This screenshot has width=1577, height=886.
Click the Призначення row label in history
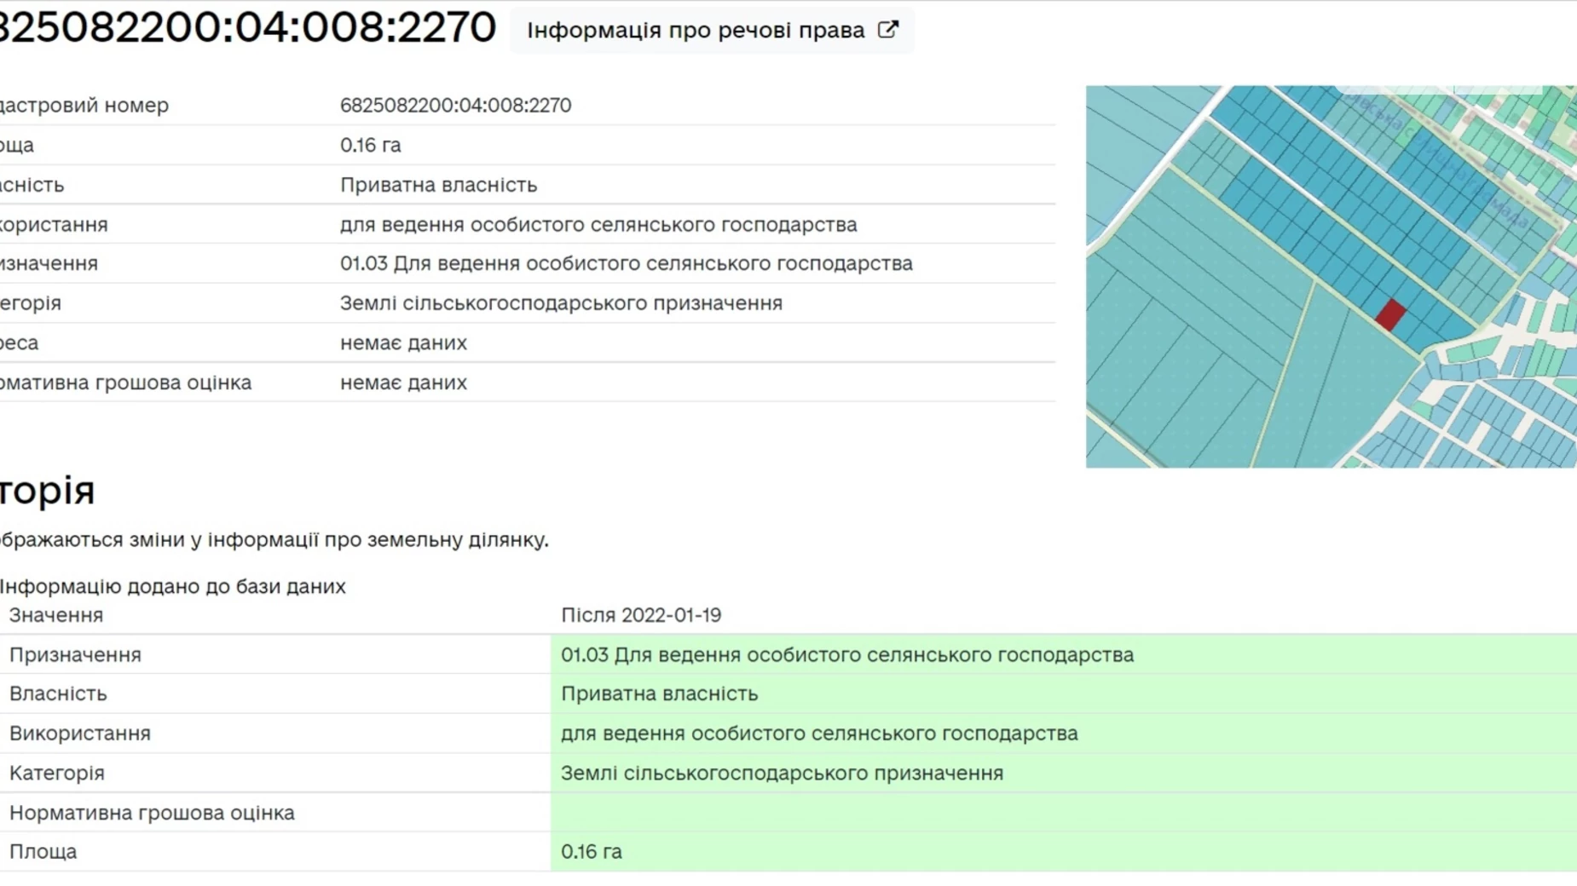point(75,655)
